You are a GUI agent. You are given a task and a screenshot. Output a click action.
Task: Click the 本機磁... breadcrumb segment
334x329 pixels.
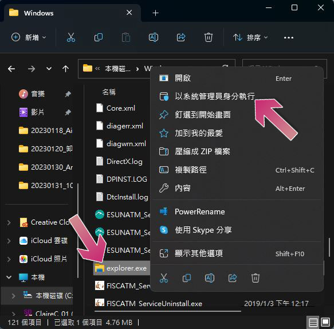point(117,69)
